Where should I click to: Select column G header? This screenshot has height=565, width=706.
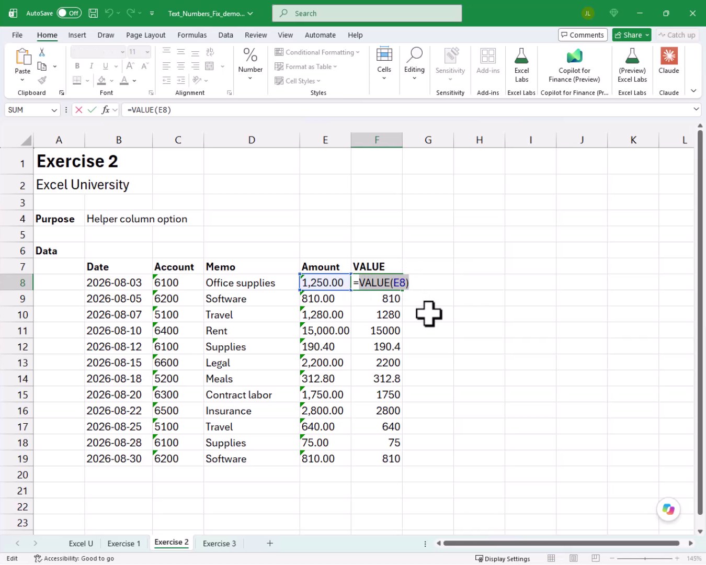tap(428, 140)
